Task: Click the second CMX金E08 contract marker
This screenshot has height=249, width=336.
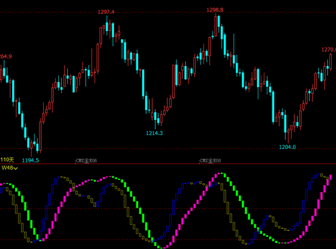Action: (x=210, y=161)
